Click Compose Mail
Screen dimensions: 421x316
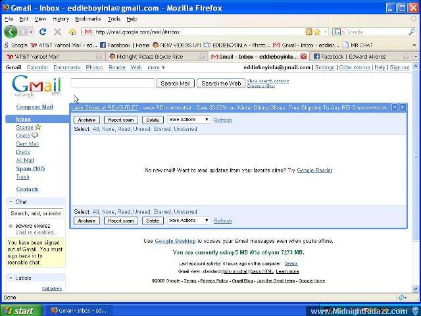34,107
